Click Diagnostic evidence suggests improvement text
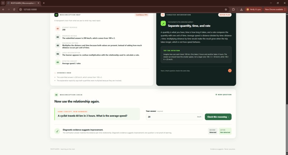This screenshot has width=288, height=155. (83, 130)
